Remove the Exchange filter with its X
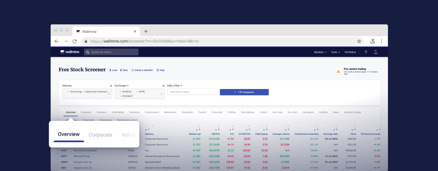The height and width of the screenshot is (171, 438). (x=163, y=86)
